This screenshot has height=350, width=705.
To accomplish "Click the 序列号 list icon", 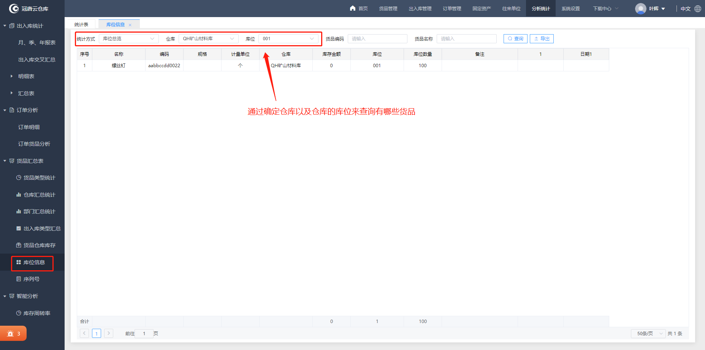I will pos(19,279).
